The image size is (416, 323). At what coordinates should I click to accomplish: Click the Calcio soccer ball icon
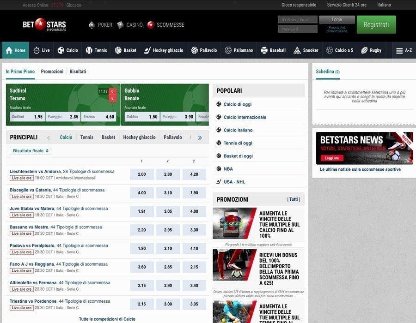[61, 50]
